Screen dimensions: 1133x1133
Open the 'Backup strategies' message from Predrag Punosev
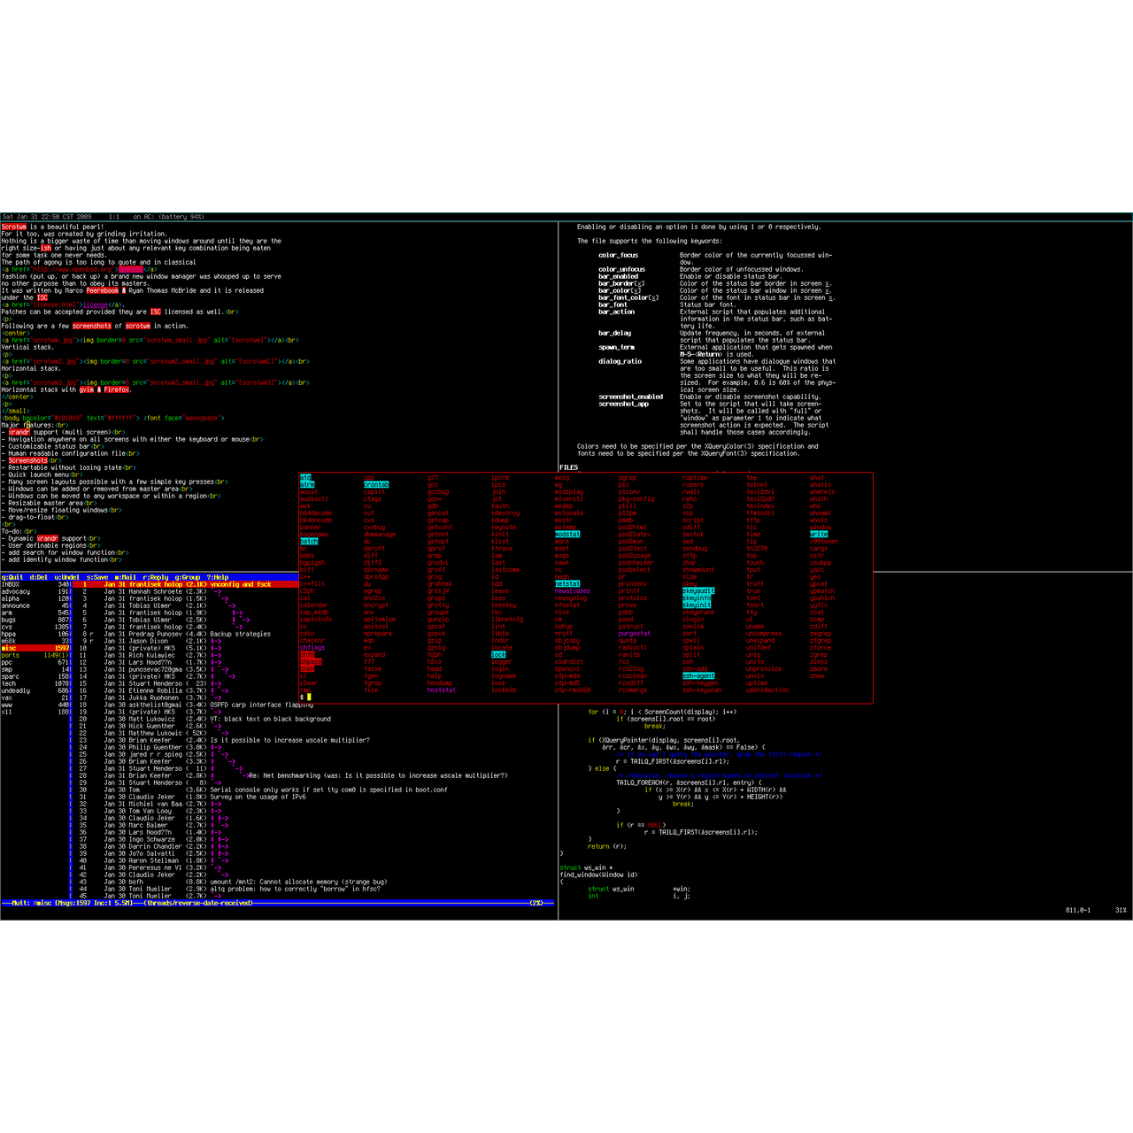[x=240, y=634]
